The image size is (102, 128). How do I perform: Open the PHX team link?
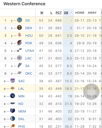[x=22, y=126]
